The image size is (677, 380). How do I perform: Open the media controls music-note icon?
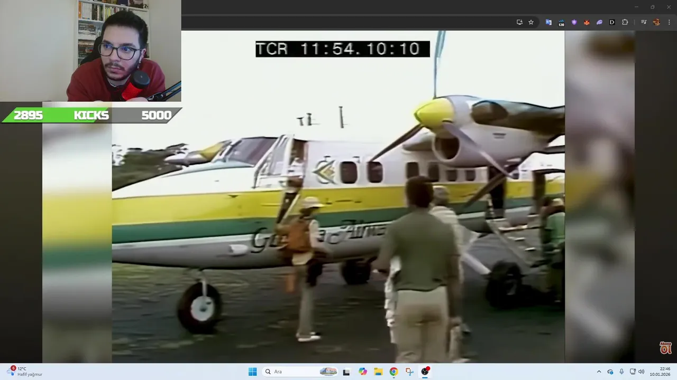click(x=644, y=22)
